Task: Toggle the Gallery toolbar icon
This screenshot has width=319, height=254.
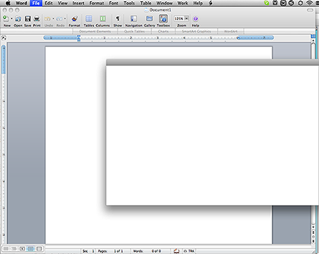Action: point(149,19)
